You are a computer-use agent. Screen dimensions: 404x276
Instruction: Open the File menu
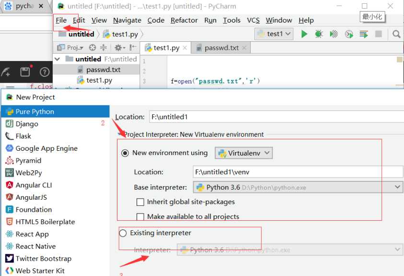(x=61, y=20)
